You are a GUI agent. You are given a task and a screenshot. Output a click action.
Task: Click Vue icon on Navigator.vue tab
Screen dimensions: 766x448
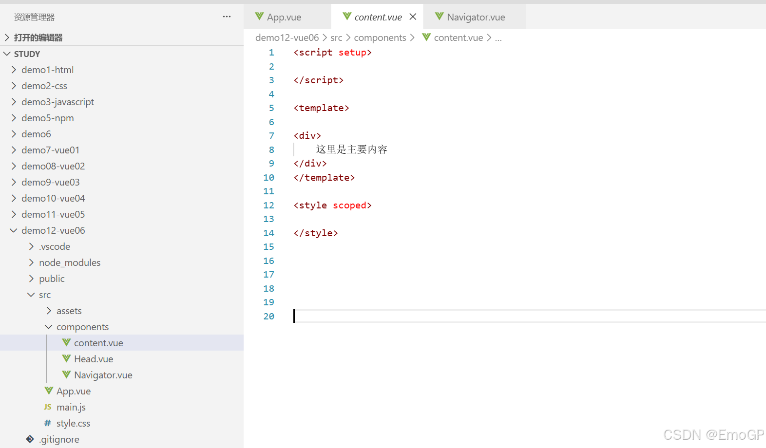coord(439,17)
